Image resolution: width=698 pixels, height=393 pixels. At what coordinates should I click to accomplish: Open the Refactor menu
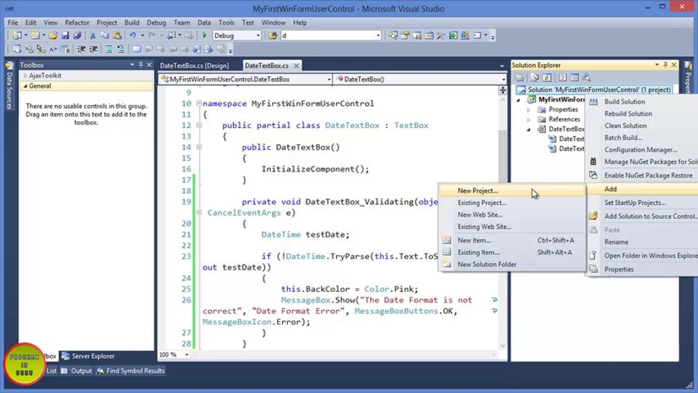(77, 22)
